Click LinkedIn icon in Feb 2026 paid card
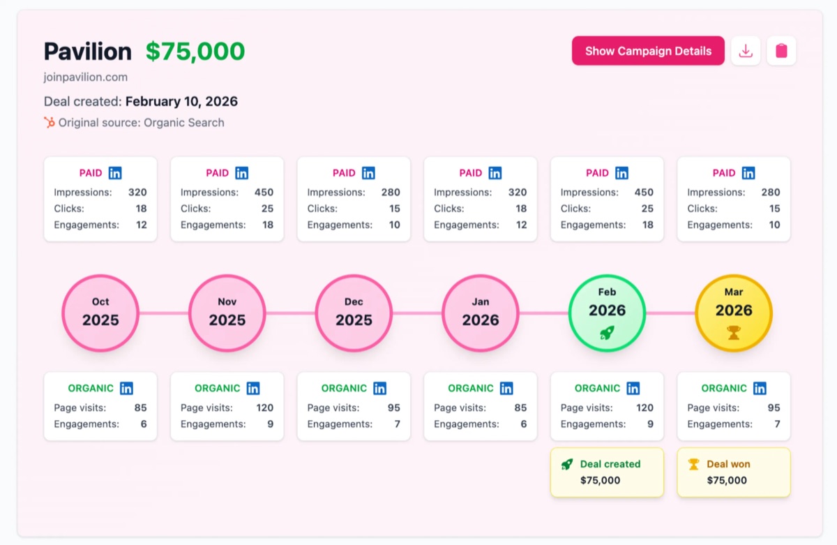This screenshot has width=837, height=545. [x=621, y=173]
